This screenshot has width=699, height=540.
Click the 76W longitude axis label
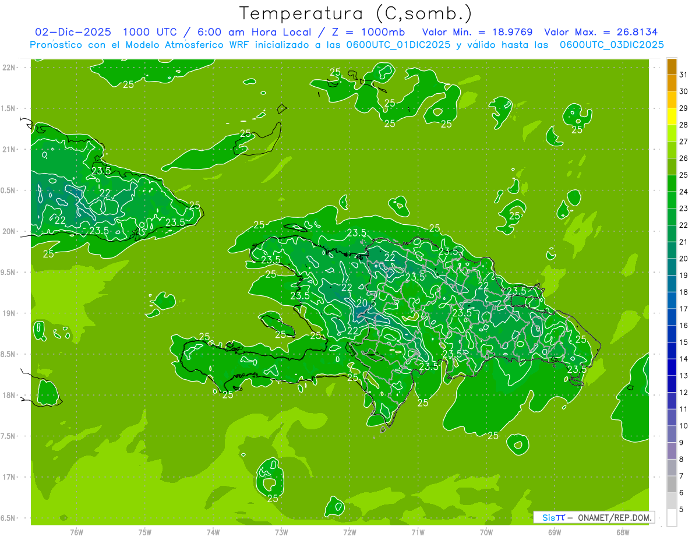(76, 532)
